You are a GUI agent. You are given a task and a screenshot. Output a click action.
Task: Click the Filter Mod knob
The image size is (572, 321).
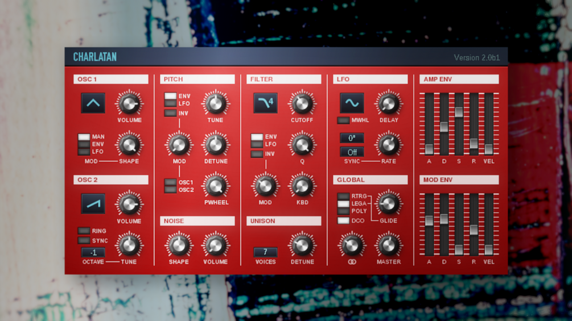pos(265,186)
